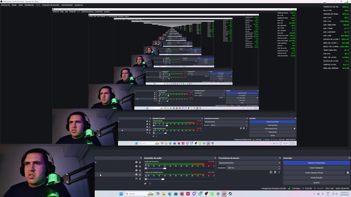Adjust Captura de entrada audio volume slider handle

click(163, 179)
